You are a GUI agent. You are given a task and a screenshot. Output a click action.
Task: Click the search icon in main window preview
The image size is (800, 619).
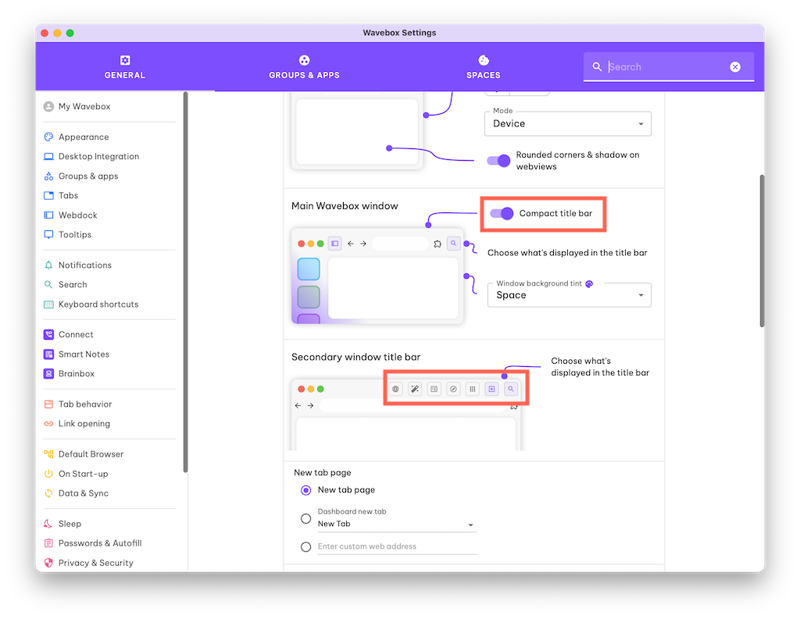(454, 244)
